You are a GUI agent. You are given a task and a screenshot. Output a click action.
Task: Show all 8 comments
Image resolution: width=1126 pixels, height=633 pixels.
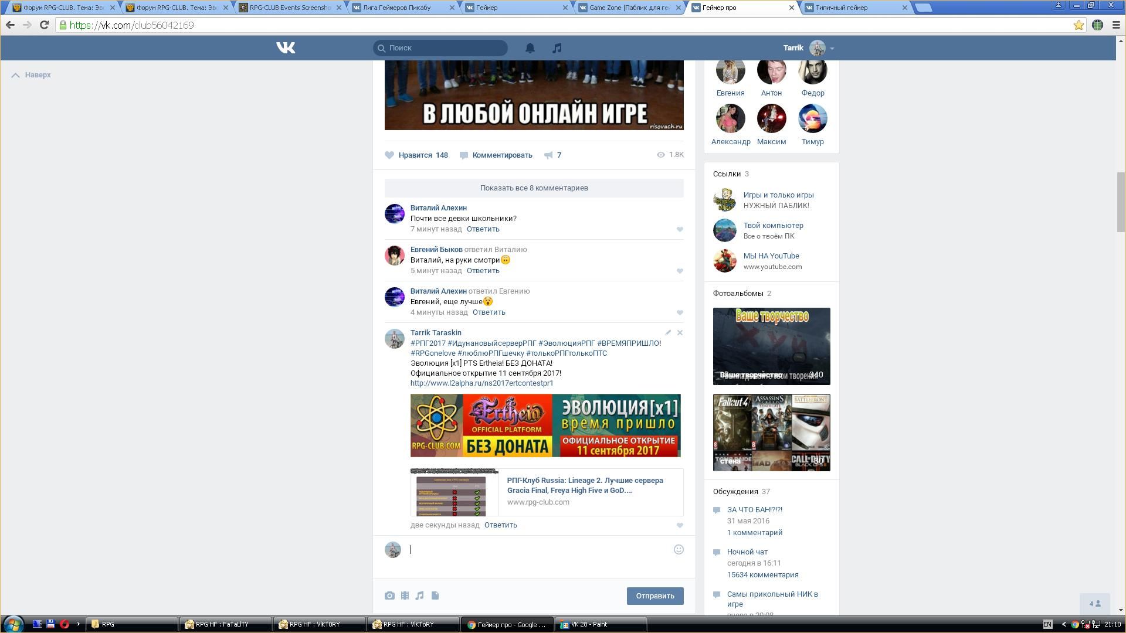(x=534, y=188)
